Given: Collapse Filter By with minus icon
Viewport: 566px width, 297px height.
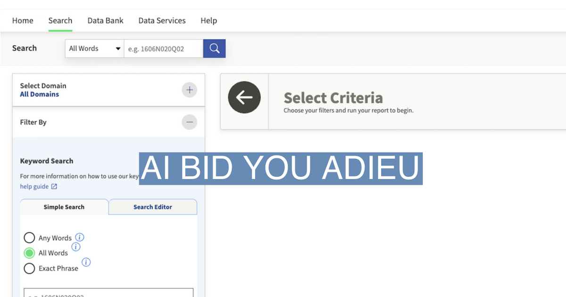Looking at the screenshot, I should point(189,122).
